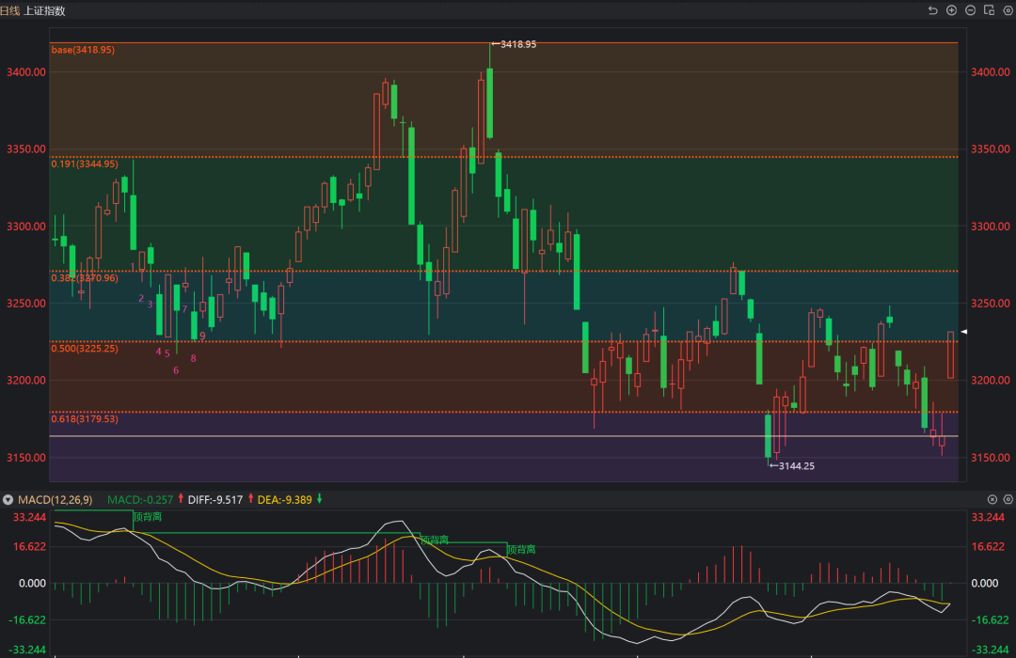Click the MACD:-0.257 value readout

[x=140, y=500]
